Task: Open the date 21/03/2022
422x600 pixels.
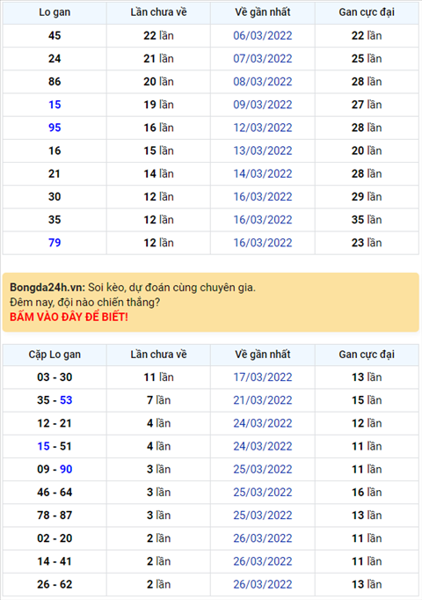Action: point(263,400)
